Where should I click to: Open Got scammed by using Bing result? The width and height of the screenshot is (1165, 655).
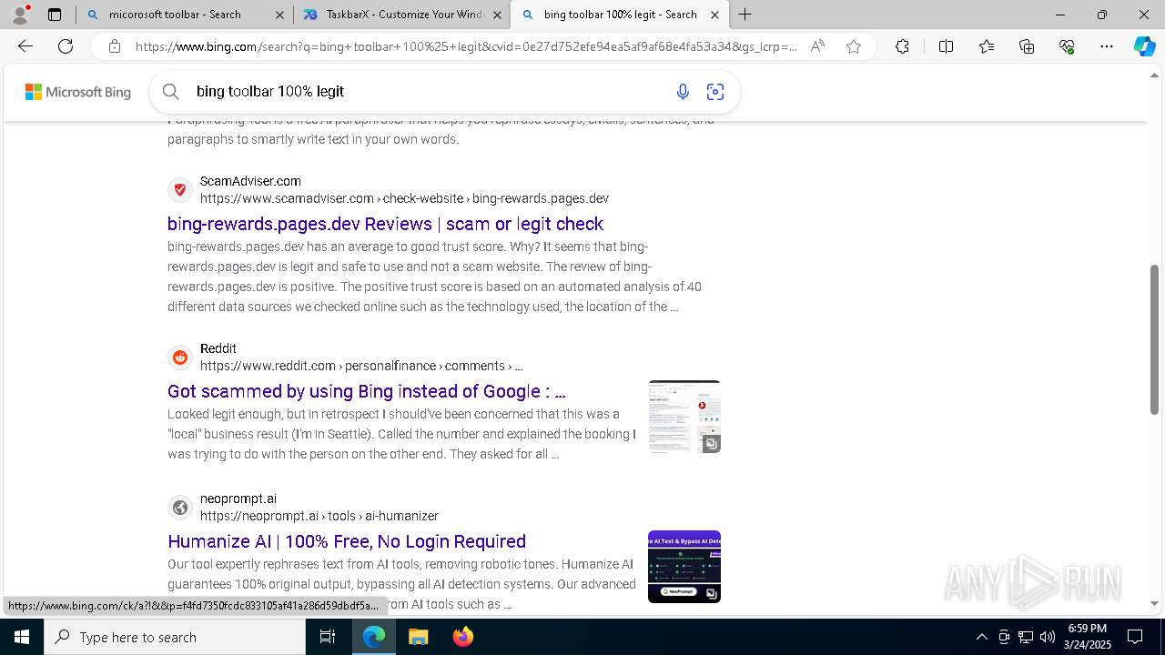click(366, 391)
